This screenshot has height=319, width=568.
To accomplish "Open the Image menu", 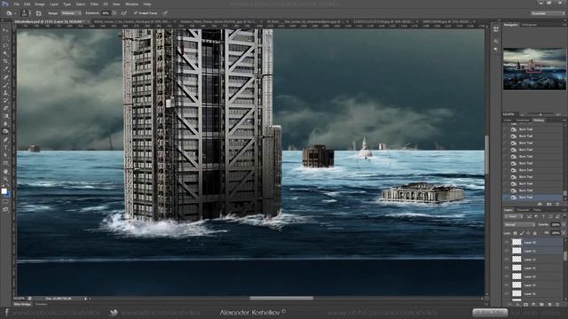I will 40,4.
